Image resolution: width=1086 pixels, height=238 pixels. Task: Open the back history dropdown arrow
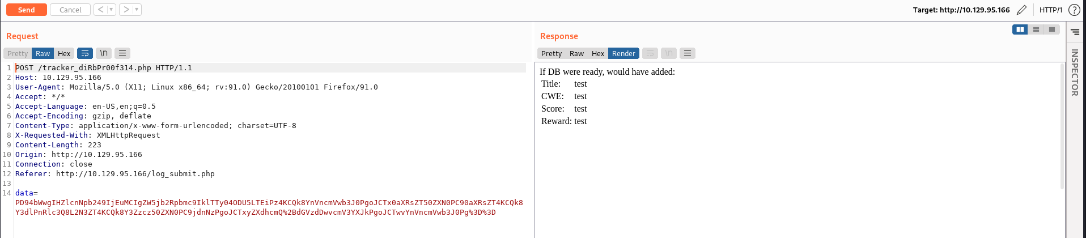click(111, 10)
